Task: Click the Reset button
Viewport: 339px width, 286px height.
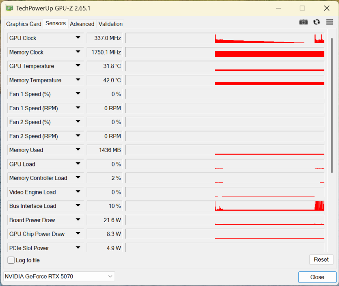Action: (x=321, y=260)
